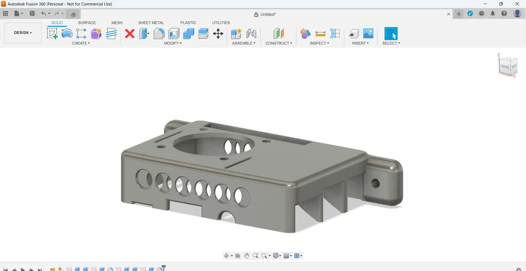526x271 pixels.
Task: Click the rectangular pattern icon in Create
Action: click(x=81, y=33)
